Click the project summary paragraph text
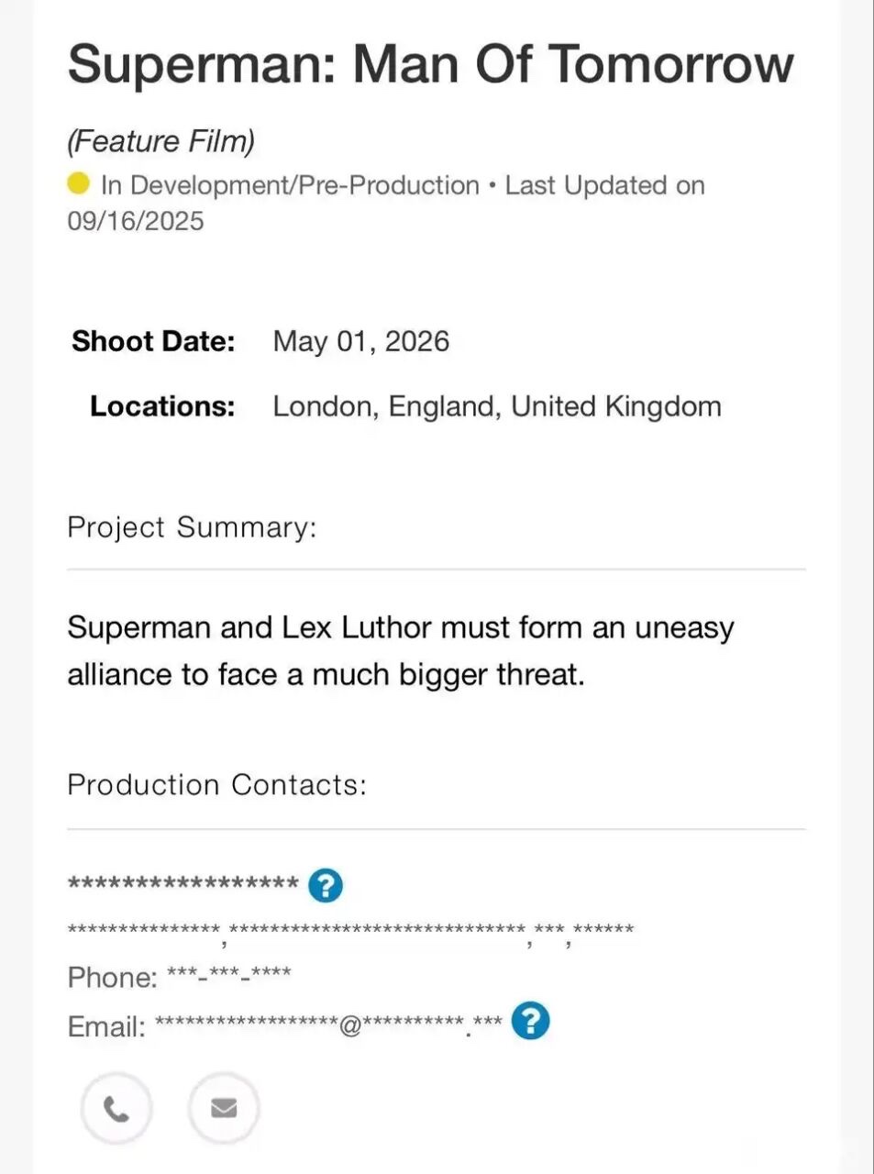Image resolution: width=874 pixels, height=1174 pixels. click(x=400, y=651)
